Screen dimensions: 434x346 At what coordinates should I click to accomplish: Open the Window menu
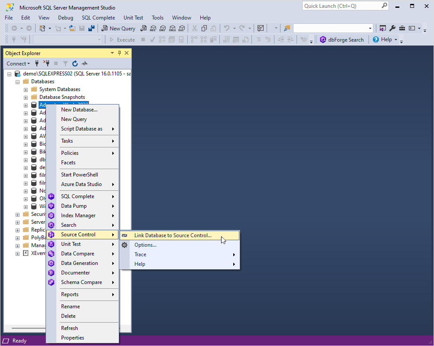tap(182, 18)
